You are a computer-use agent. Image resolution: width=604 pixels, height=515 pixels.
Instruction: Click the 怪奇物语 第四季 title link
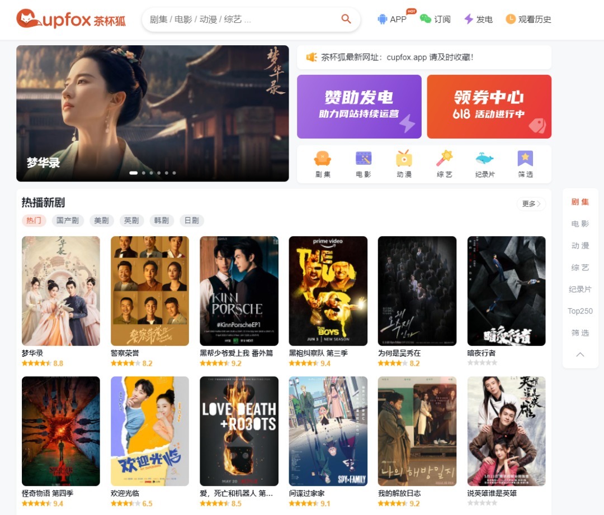point(48,493)
